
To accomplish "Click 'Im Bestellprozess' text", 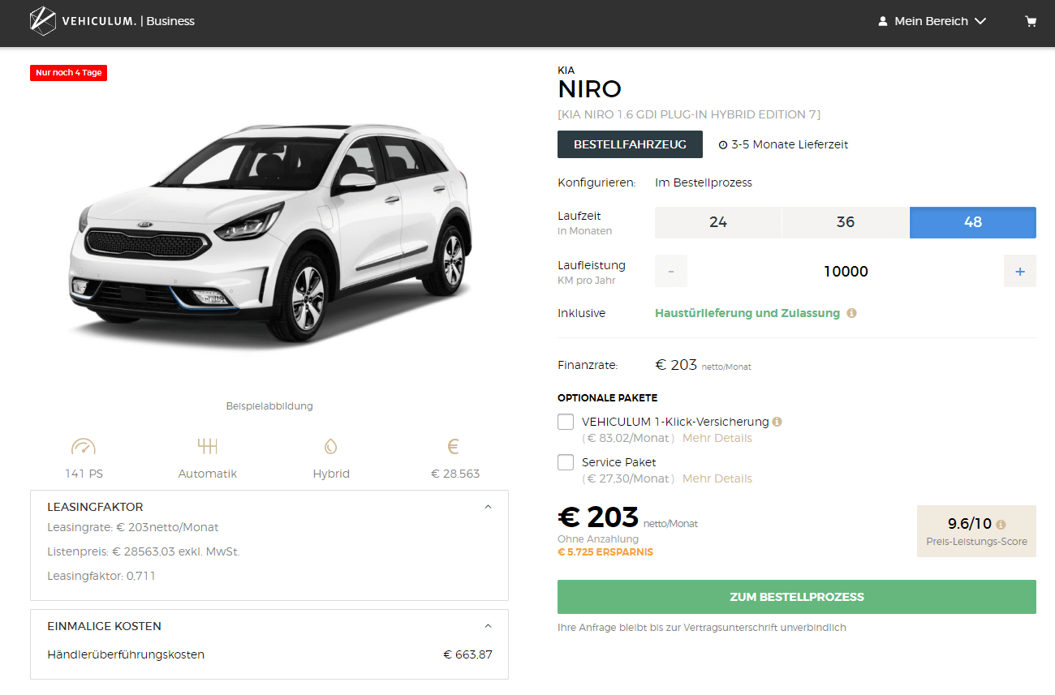I will [704, 182].
